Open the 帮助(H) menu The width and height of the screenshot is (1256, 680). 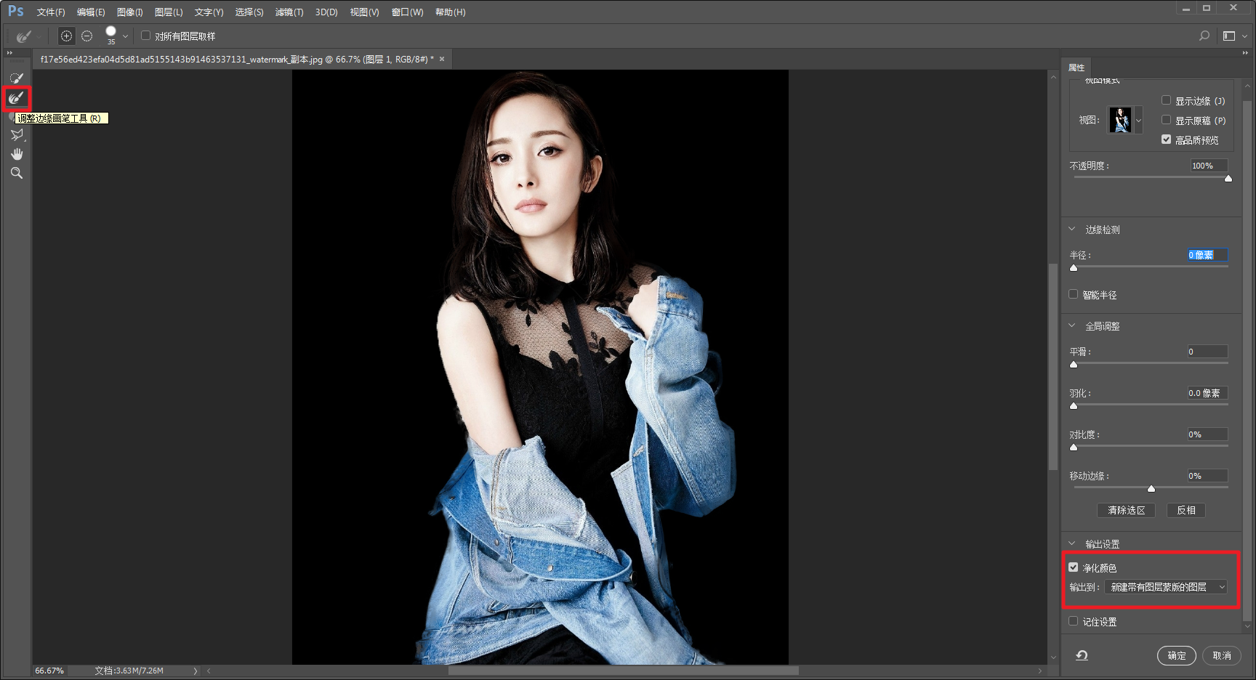450,12
